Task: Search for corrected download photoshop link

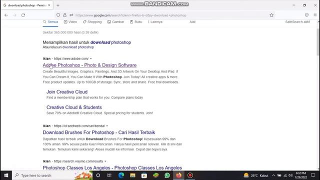Action: 110,42
